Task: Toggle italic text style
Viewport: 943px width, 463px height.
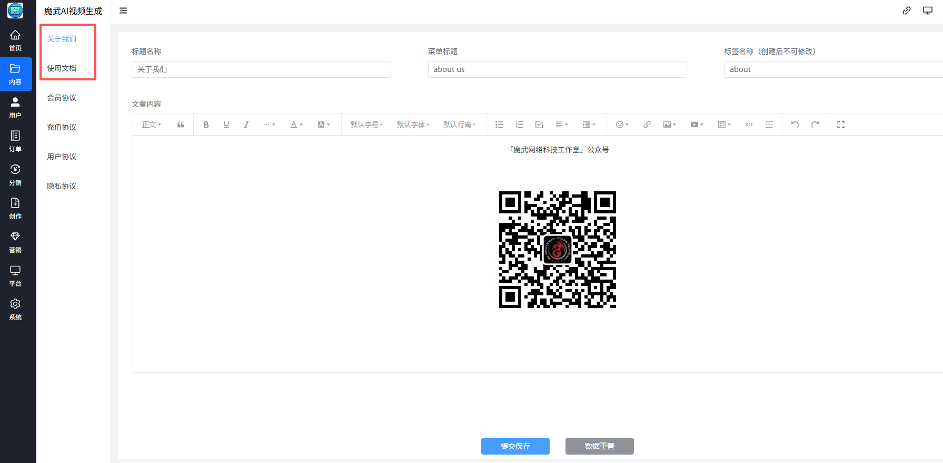Action: coord(246,125)
